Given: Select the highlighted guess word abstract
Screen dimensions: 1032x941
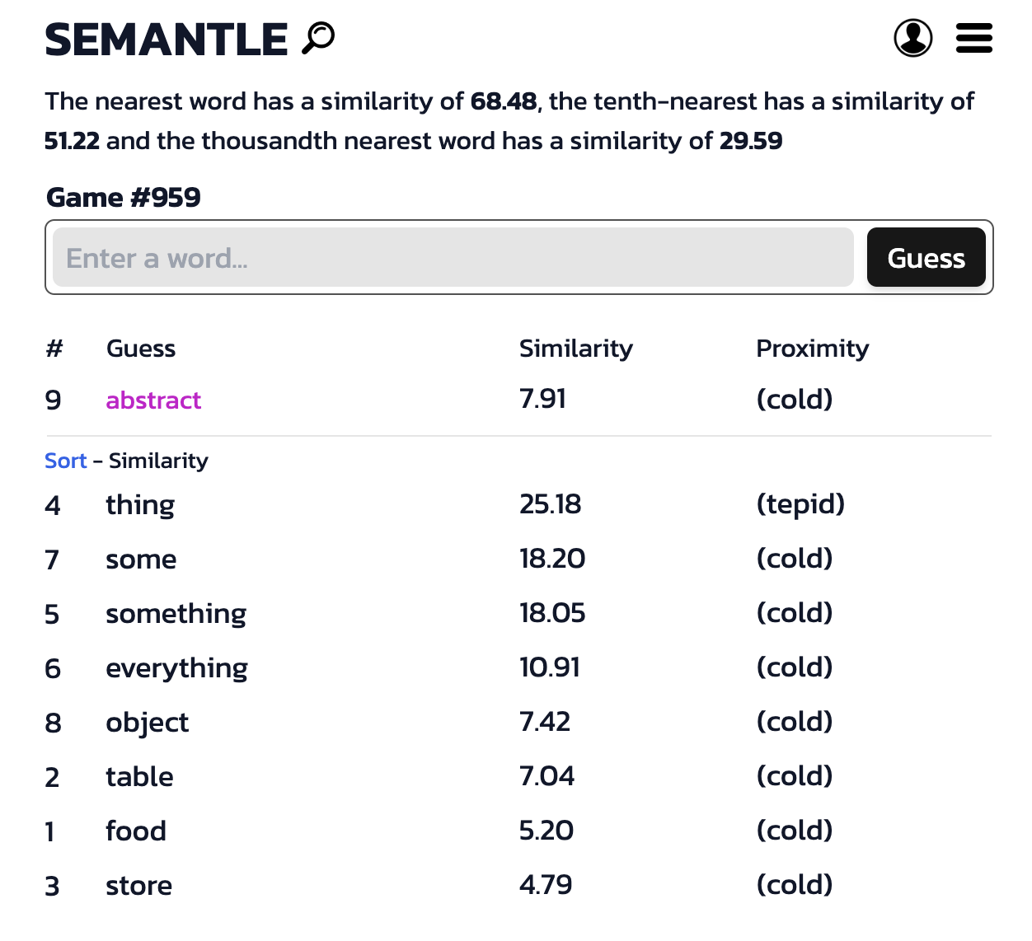Looking at the screenshot, I should (x=153, y=400).
